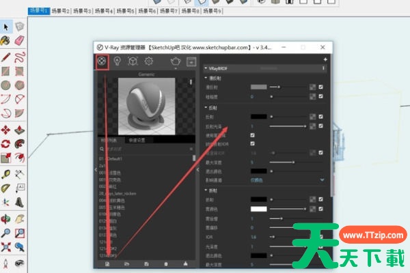Switch to scene tab 场景号2
The height and width of the screenshot is (273, 410).
(x=60, y=11)
